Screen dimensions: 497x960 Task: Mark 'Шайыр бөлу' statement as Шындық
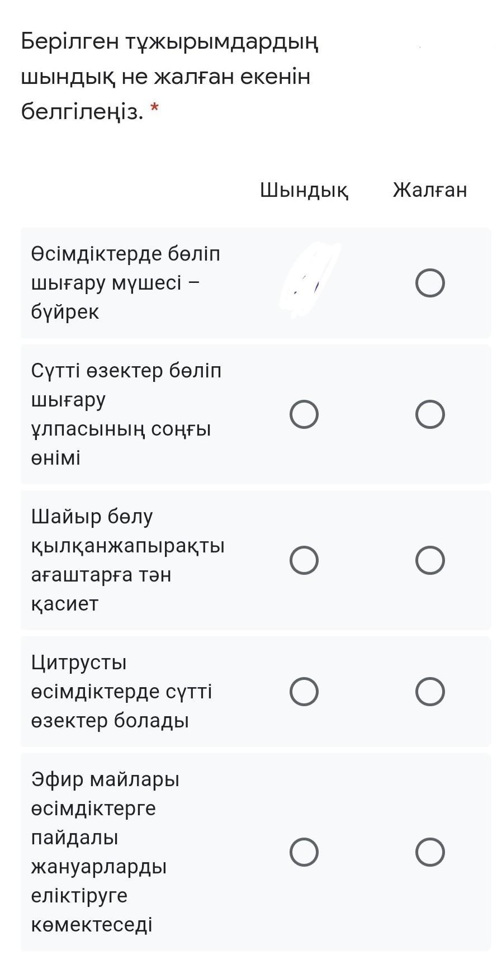pyautogui.click(x=304, y=560)
